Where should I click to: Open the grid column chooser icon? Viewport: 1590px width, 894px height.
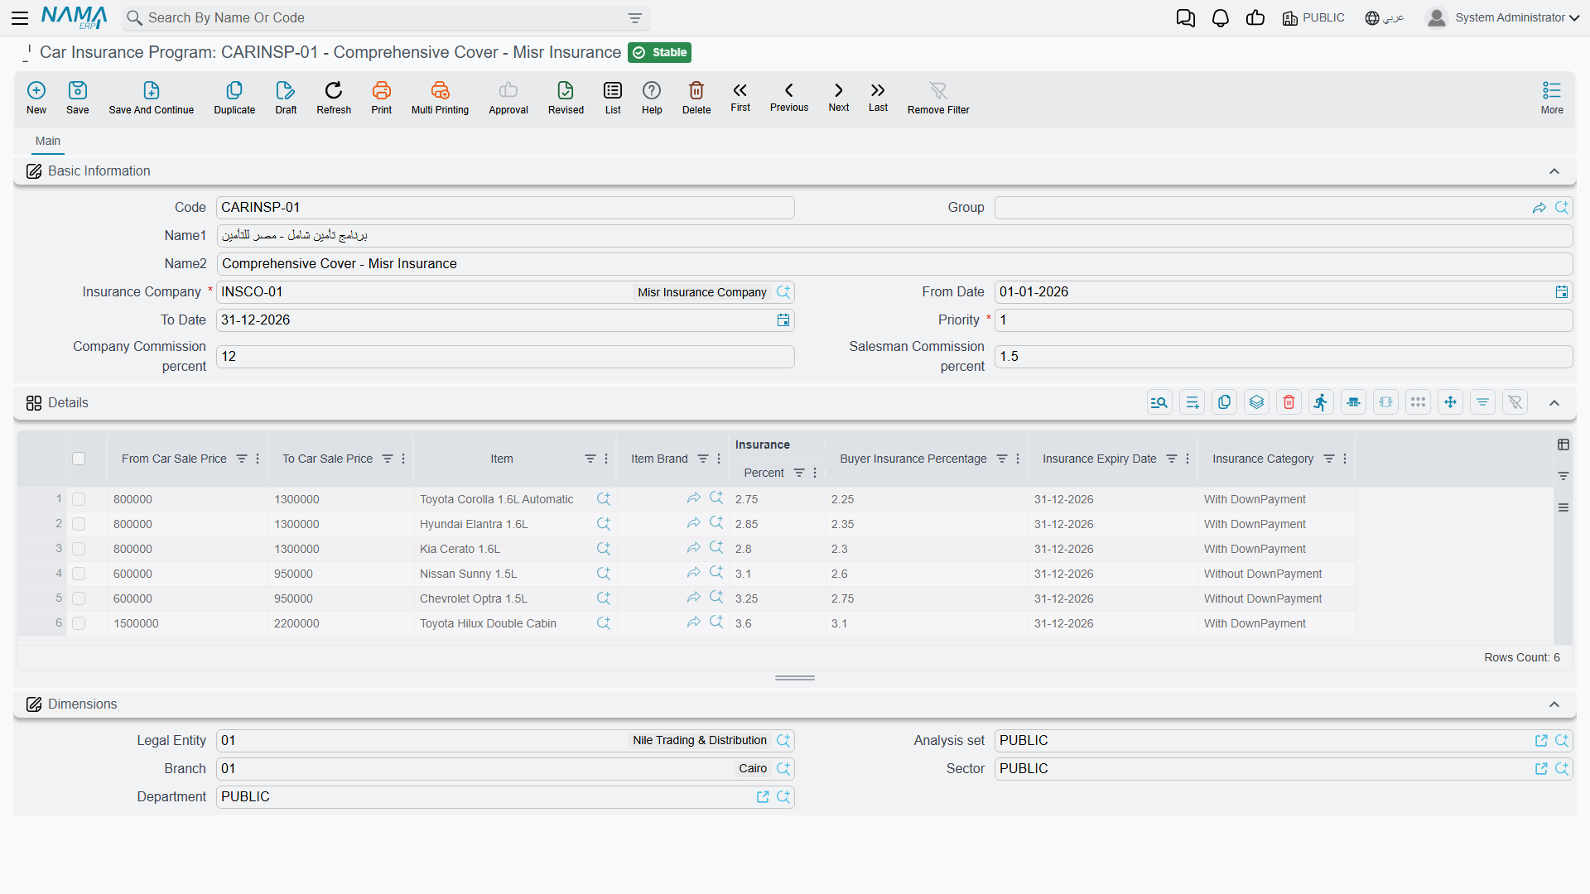pos(1563,445)
